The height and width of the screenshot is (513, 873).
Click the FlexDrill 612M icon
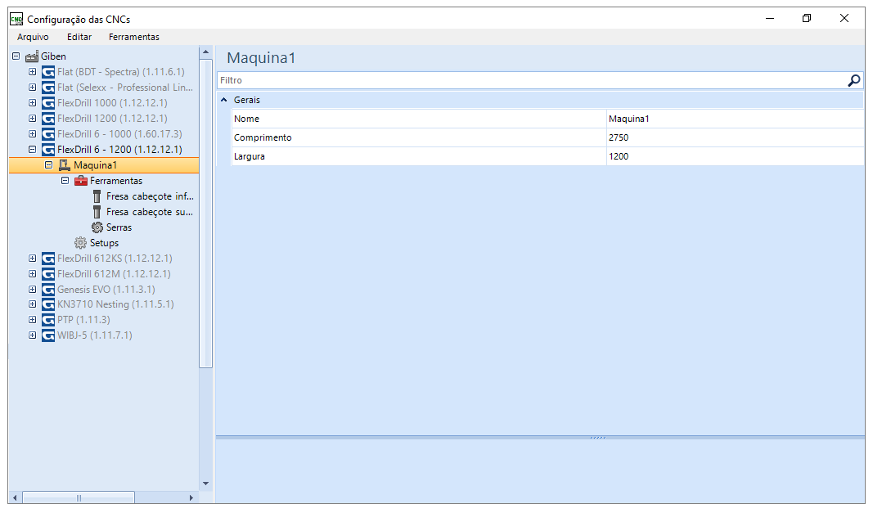click(48, 274)
